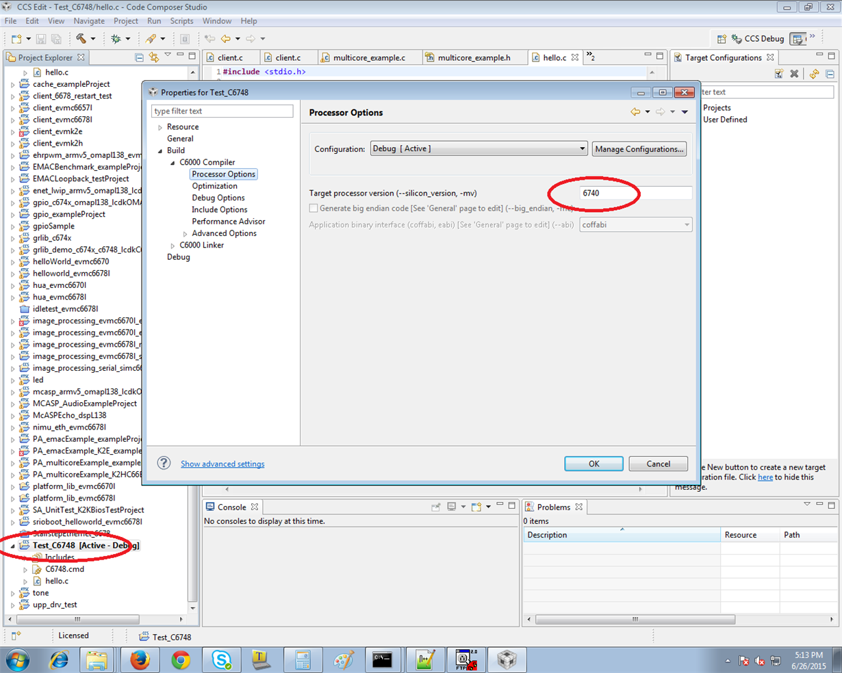Click the Target processor version field
The height and width of the screenshot is (673, 842).
tap(635, 193)
